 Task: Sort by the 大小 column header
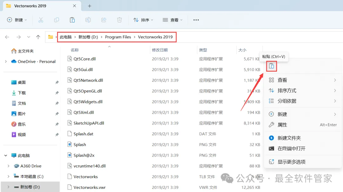(242, 50)
